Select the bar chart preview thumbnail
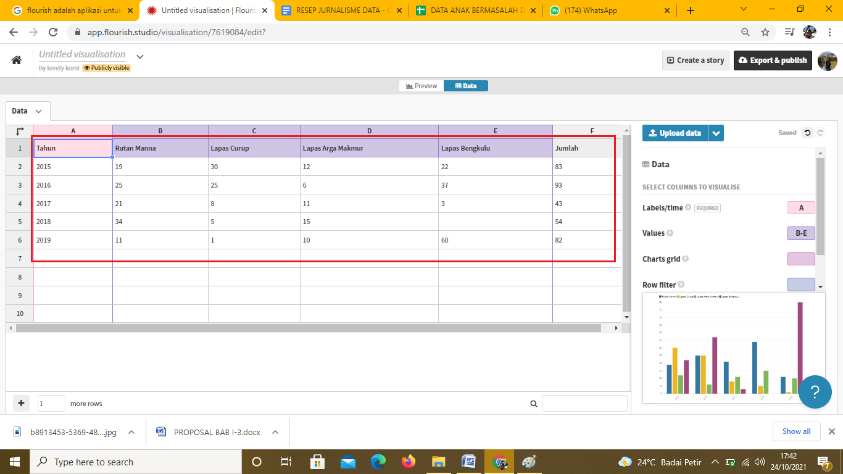The height and width of the screenshot is (474, 843). [x=734, y=349]
